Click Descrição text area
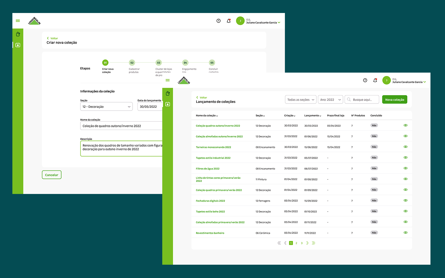 tap(121, 149)
